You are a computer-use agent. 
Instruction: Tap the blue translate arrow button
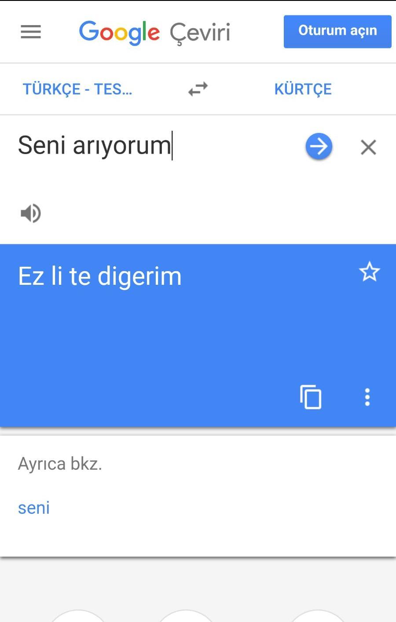(319, 146)
